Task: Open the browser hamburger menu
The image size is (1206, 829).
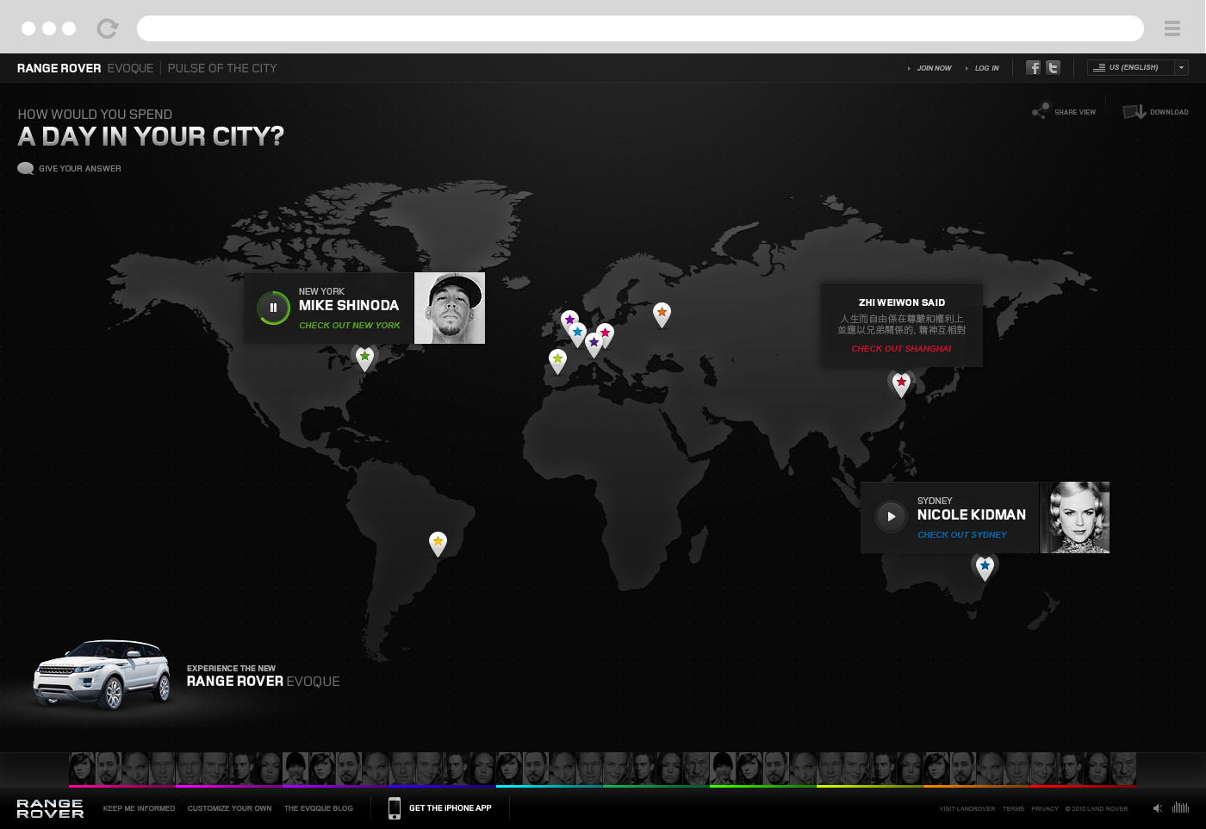Action: point(1172,28)
